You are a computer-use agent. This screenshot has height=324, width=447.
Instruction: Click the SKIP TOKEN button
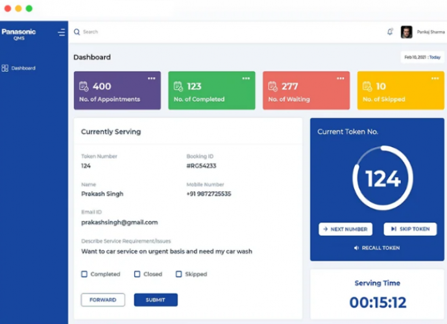410,229
